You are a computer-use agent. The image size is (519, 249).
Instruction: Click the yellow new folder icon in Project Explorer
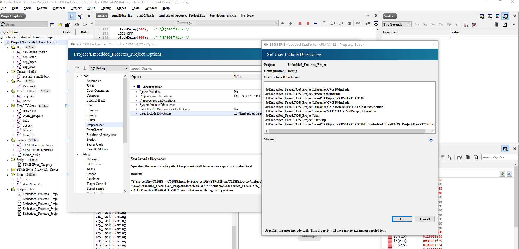(60, 24)
